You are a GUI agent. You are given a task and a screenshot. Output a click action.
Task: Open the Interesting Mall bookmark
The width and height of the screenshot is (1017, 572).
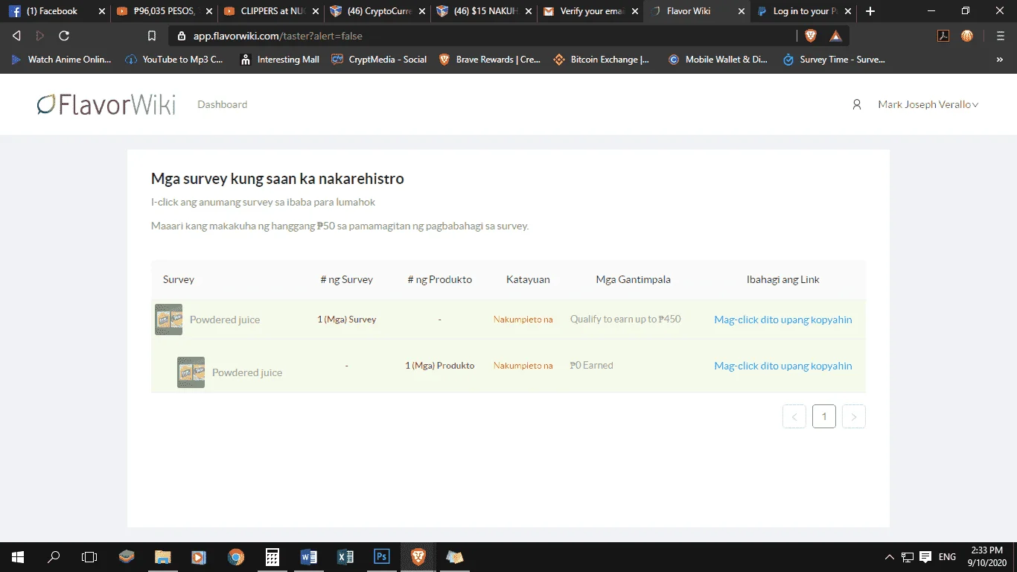click(x=280, y=60)
